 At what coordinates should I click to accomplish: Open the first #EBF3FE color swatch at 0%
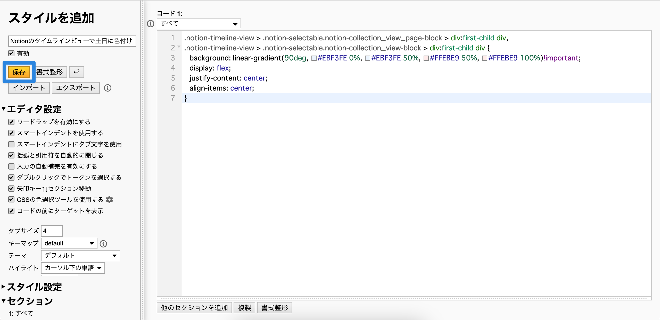click(314, 58)
